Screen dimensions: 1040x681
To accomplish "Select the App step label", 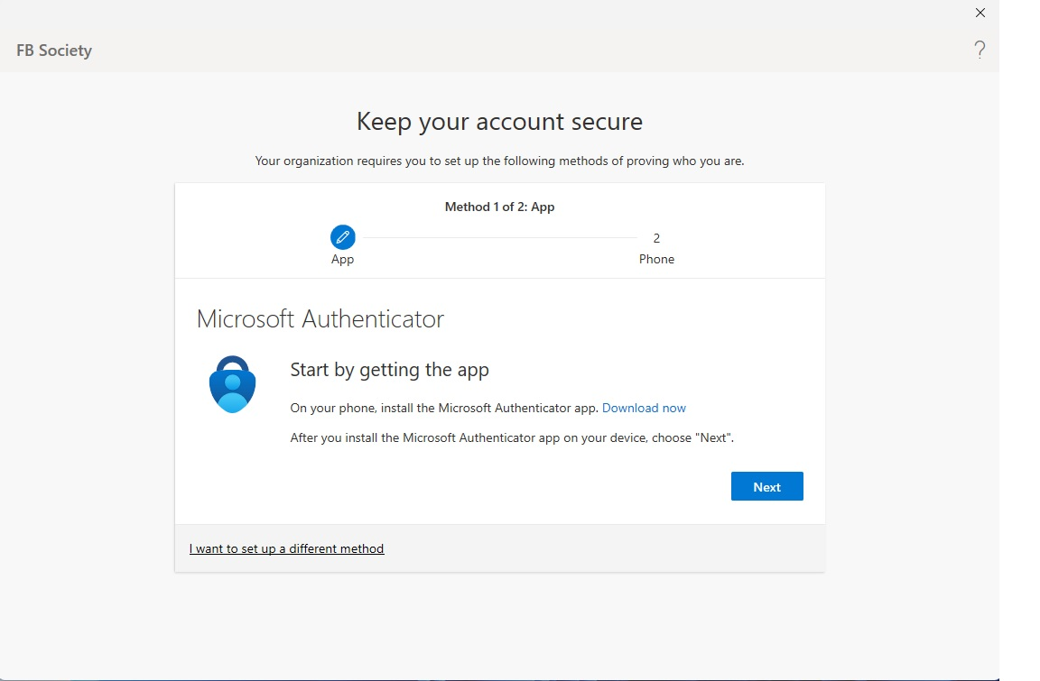I will pyautogui.click(x=342, y=260).
